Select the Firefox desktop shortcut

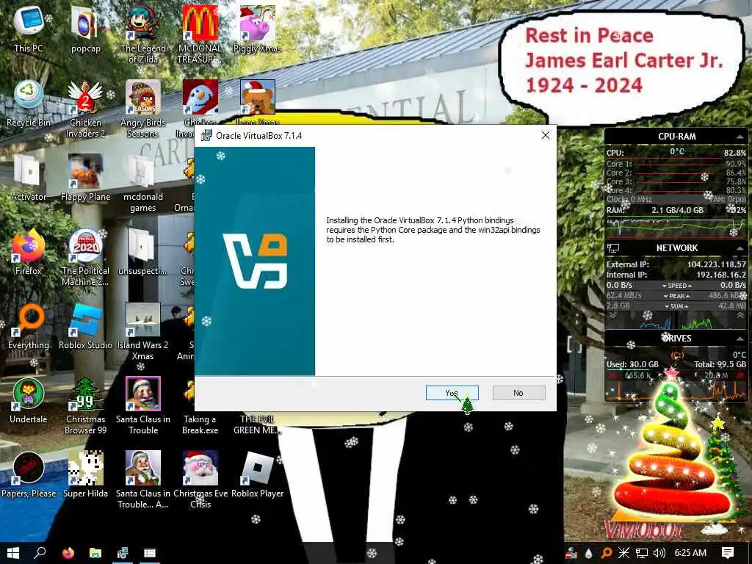click(x=29, y=252)
